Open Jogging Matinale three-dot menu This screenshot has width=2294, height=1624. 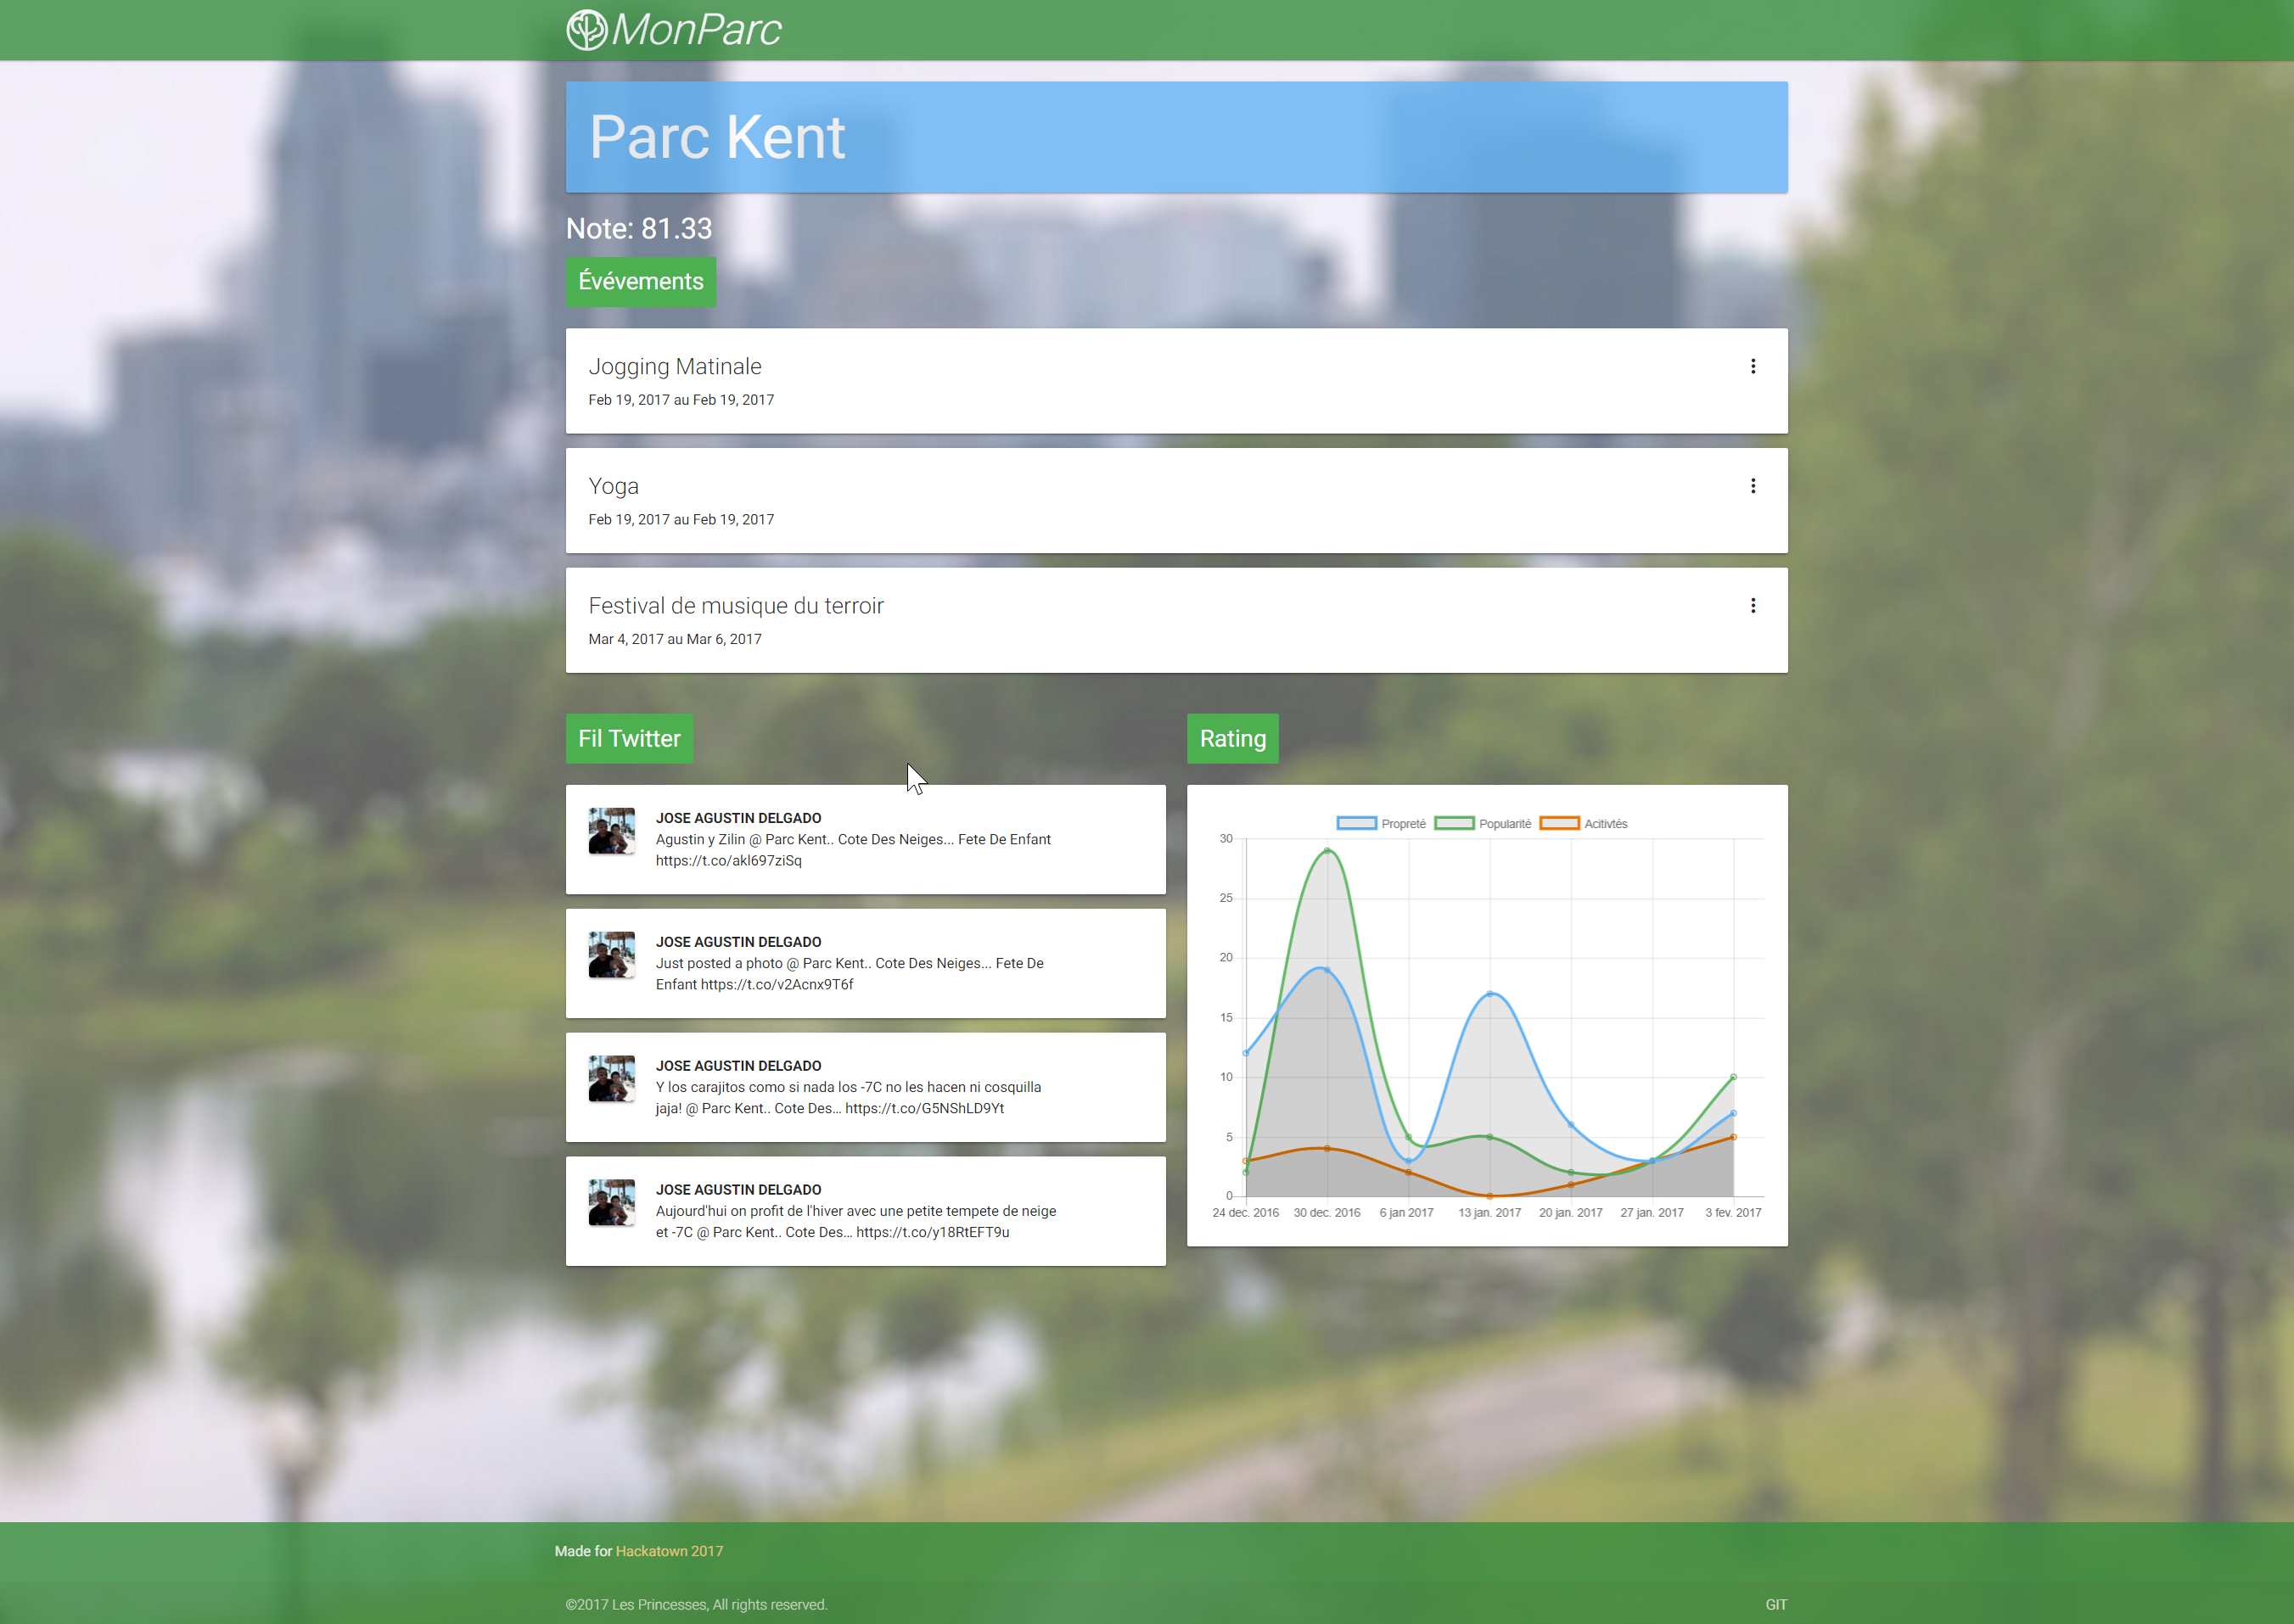click(1752, 366)
